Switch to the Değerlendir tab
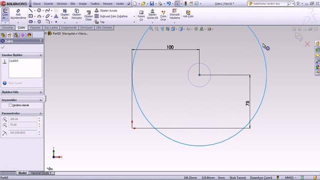Image resolution: width=320 pixels, height=180 pixels. click(69, 27)
